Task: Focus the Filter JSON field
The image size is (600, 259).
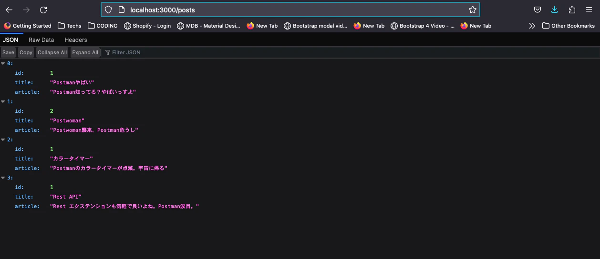Action: 351,52
